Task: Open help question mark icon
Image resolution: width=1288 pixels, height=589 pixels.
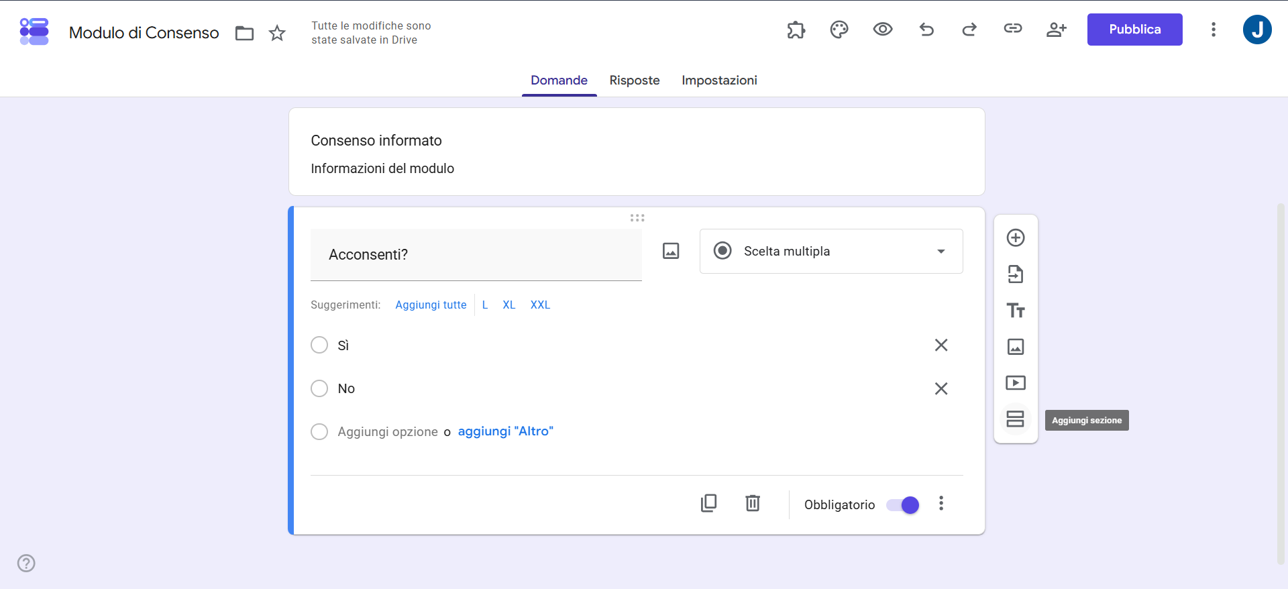Action: (26, 563)
